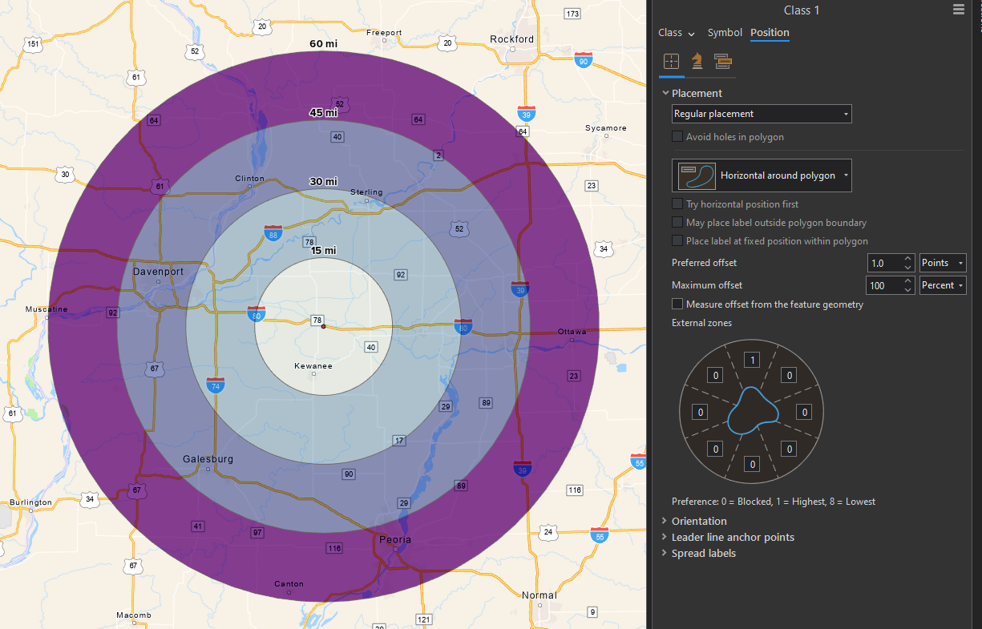Change Maximum offset units via Percent dropdown
982x629 pixels.
coord(943,284)
